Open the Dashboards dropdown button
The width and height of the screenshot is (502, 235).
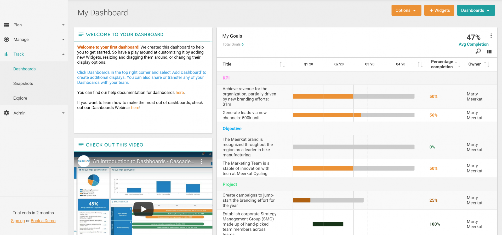coord(476,10)
